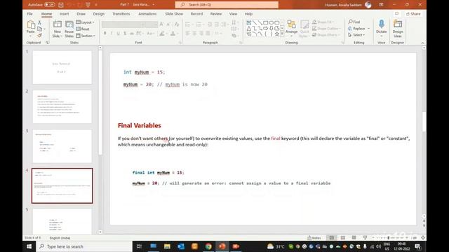Select the star shape in gallery
The width and height of the screenshot is (449, 252).
276,34
